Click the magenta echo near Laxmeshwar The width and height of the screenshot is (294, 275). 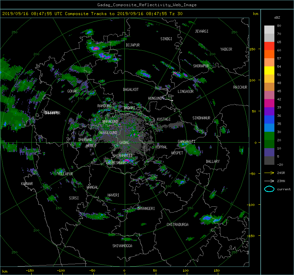pyautogui.click(x=128, y=160)
